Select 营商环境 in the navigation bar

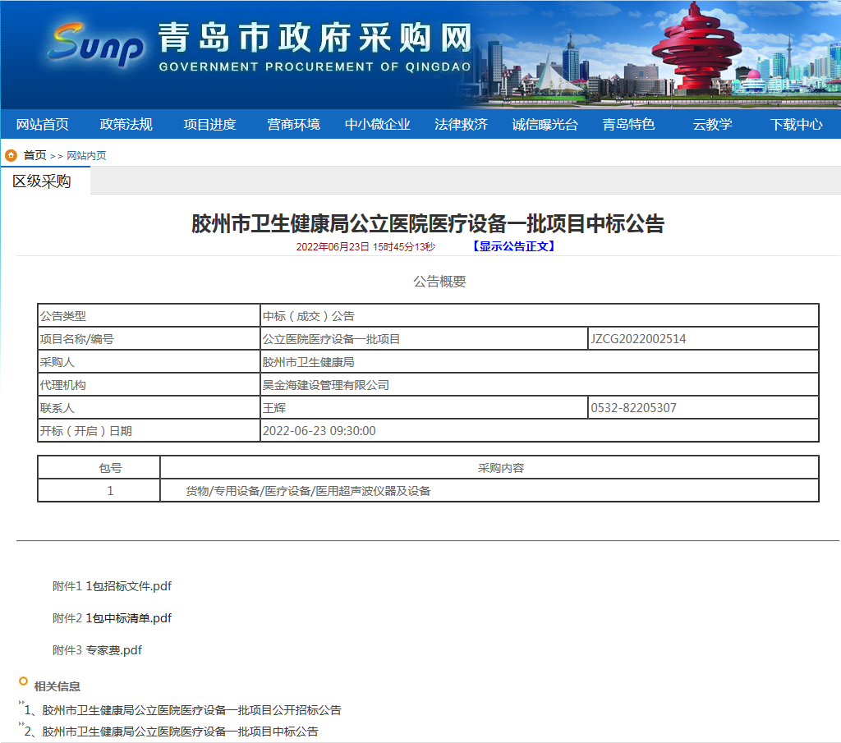(293, 125)
